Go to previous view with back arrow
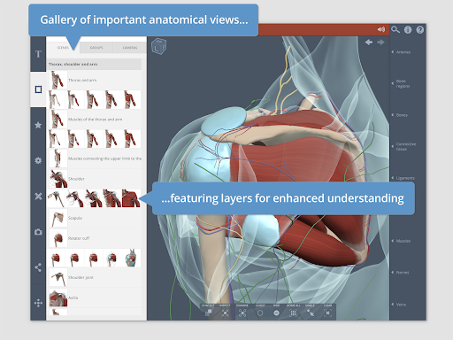This screenshot has height=340, width=453. 369,42
